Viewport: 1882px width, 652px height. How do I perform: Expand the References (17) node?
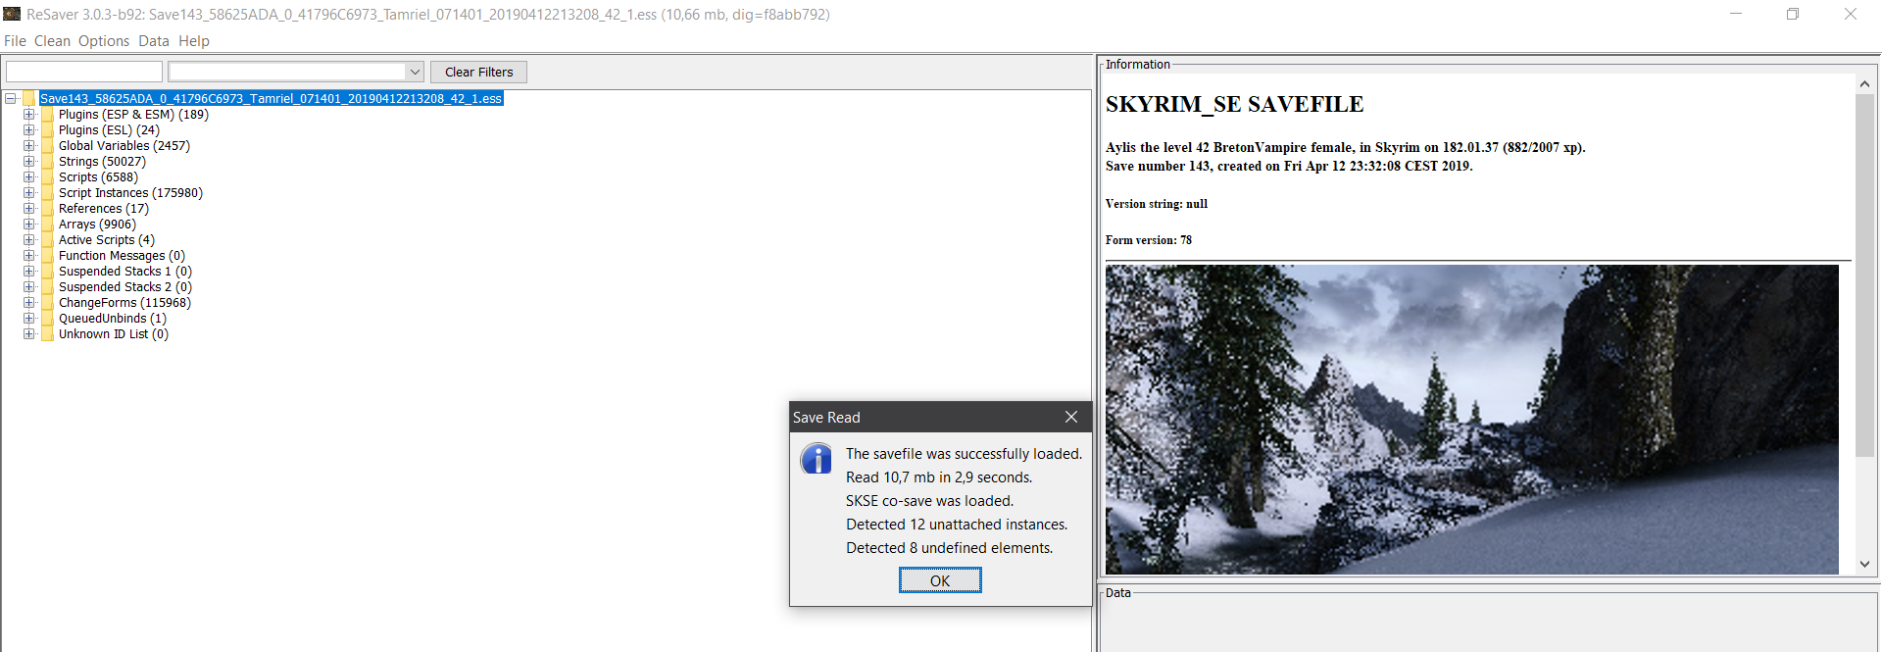click(x=29, y=208)
